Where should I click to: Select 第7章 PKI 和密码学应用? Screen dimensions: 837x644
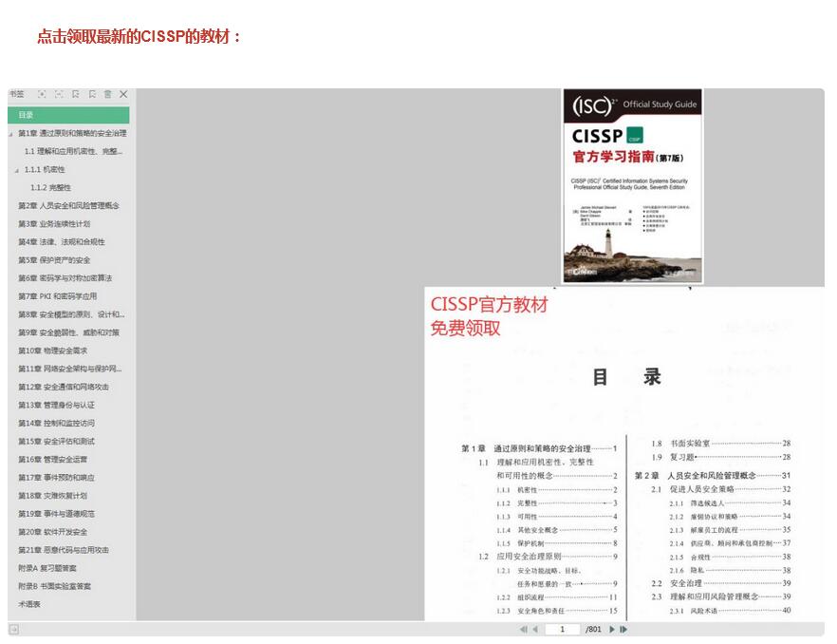[x=58, y=296]
